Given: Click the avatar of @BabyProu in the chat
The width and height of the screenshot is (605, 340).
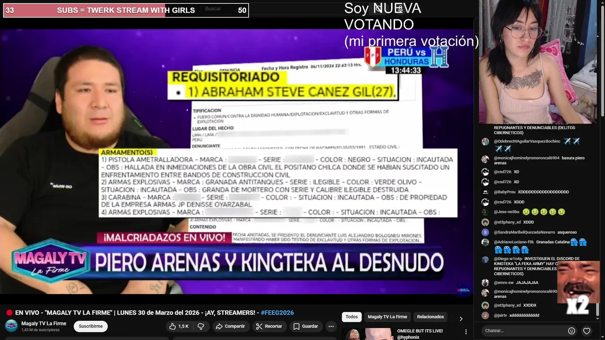Looking at the screenshot, I should coord(485,192).
